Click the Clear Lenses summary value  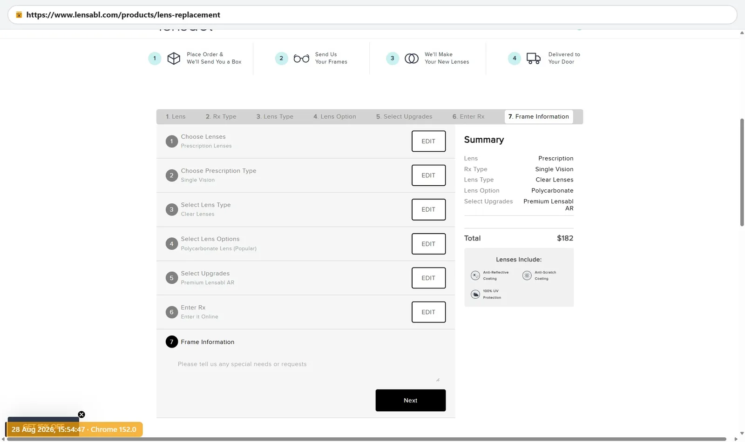(555, 180)
